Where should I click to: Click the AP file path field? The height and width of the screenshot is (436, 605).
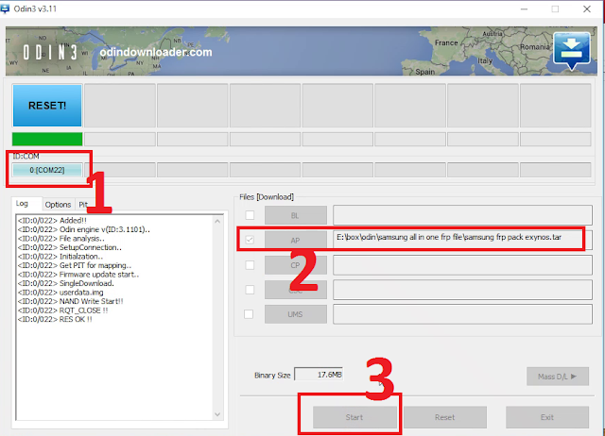(462, 240)
